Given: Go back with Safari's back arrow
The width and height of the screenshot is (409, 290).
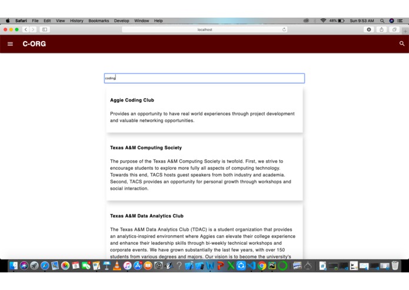Looking at the screenshot, I should tap(25, 30).
